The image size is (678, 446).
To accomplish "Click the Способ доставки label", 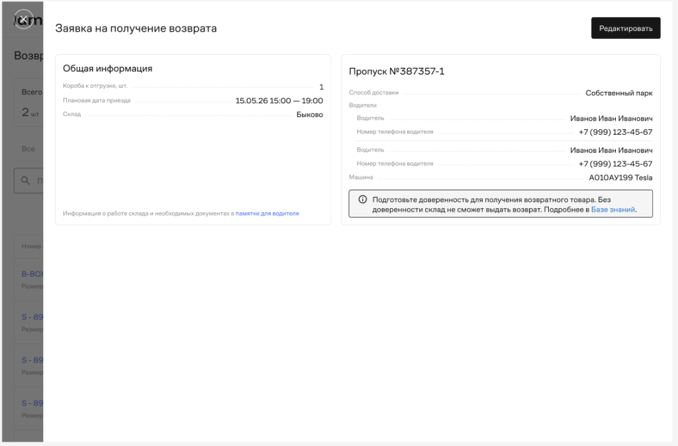I will (373, 93).
